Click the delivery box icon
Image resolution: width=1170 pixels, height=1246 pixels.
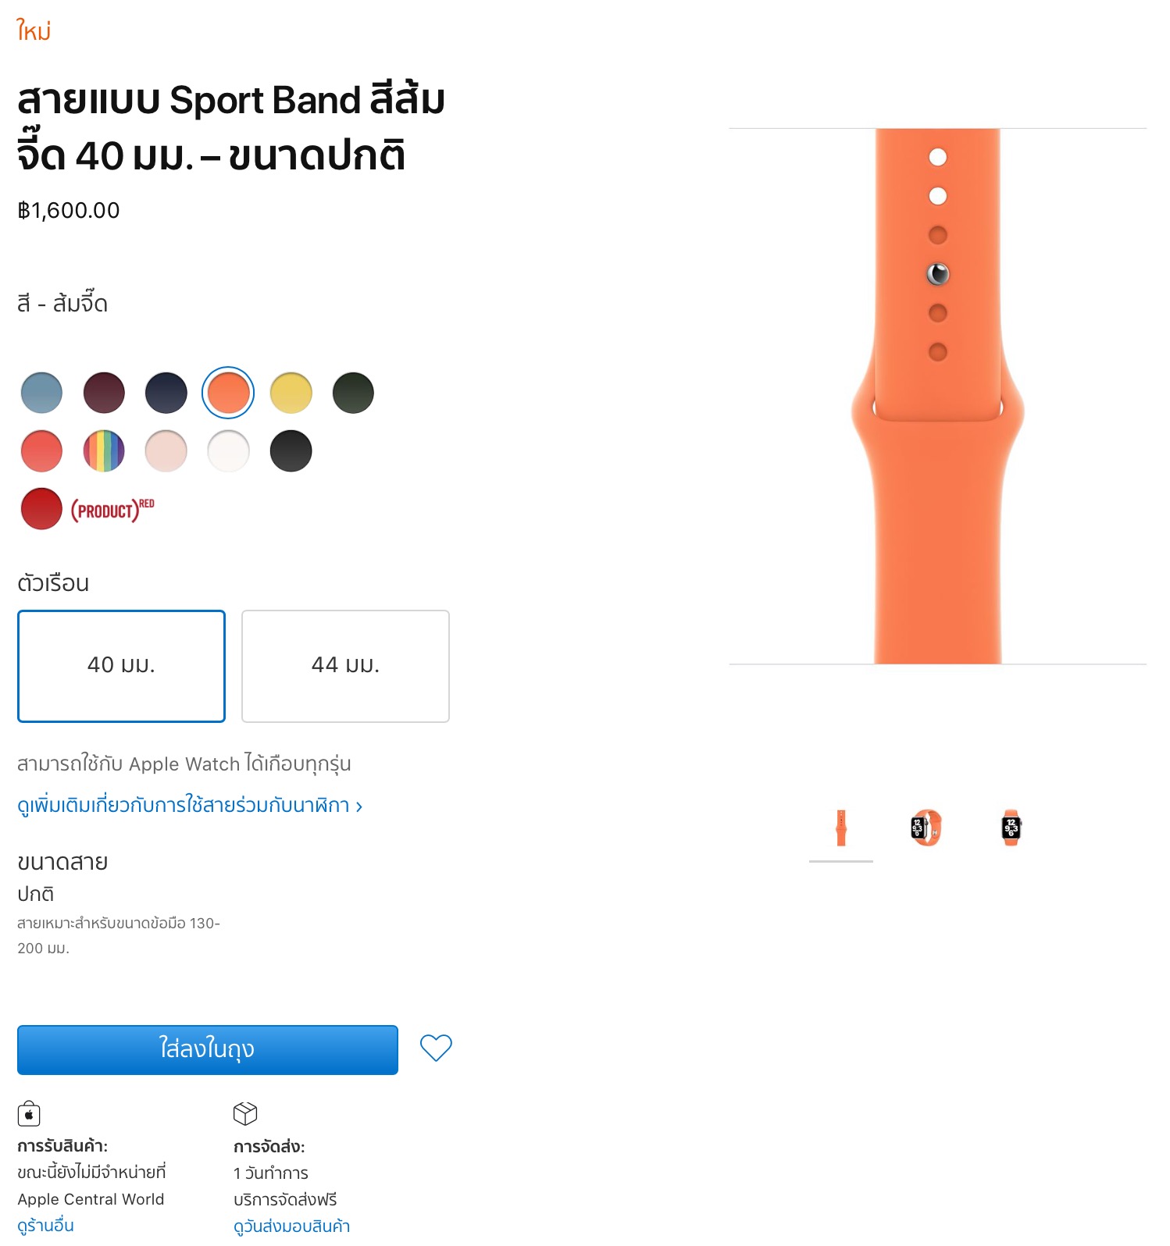coord(245,1113)
